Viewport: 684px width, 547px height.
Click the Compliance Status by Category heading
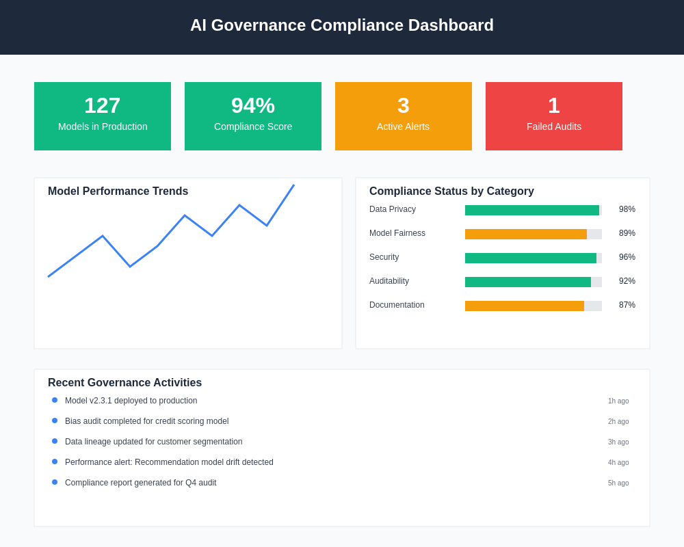point(451,191)
